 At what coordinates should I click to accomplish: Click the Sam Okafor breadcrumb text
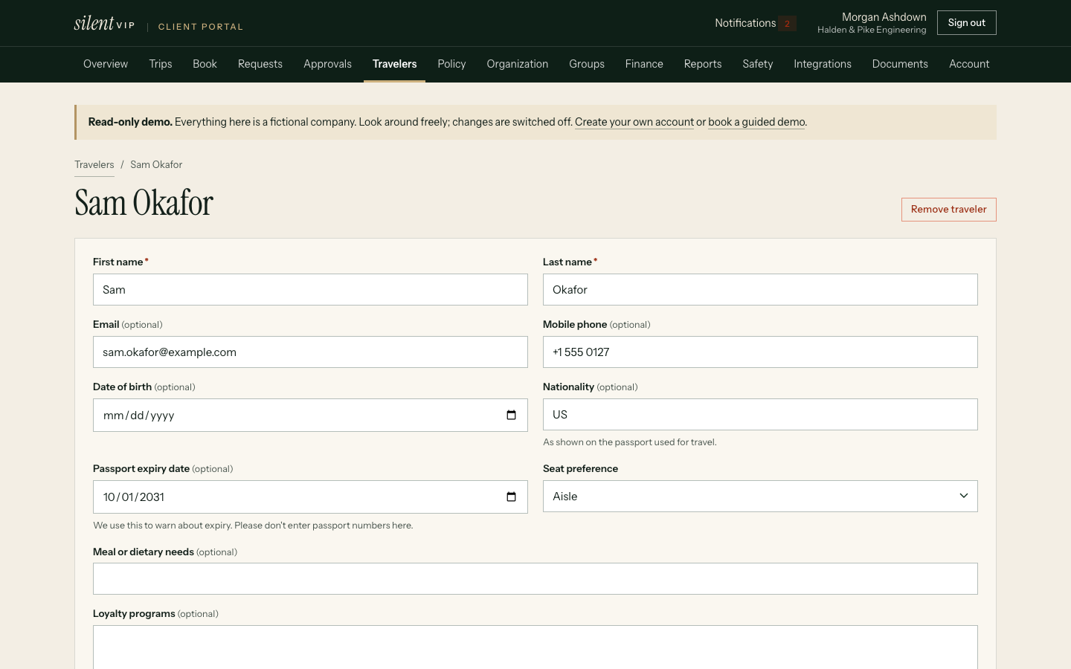tap(156, 165)
